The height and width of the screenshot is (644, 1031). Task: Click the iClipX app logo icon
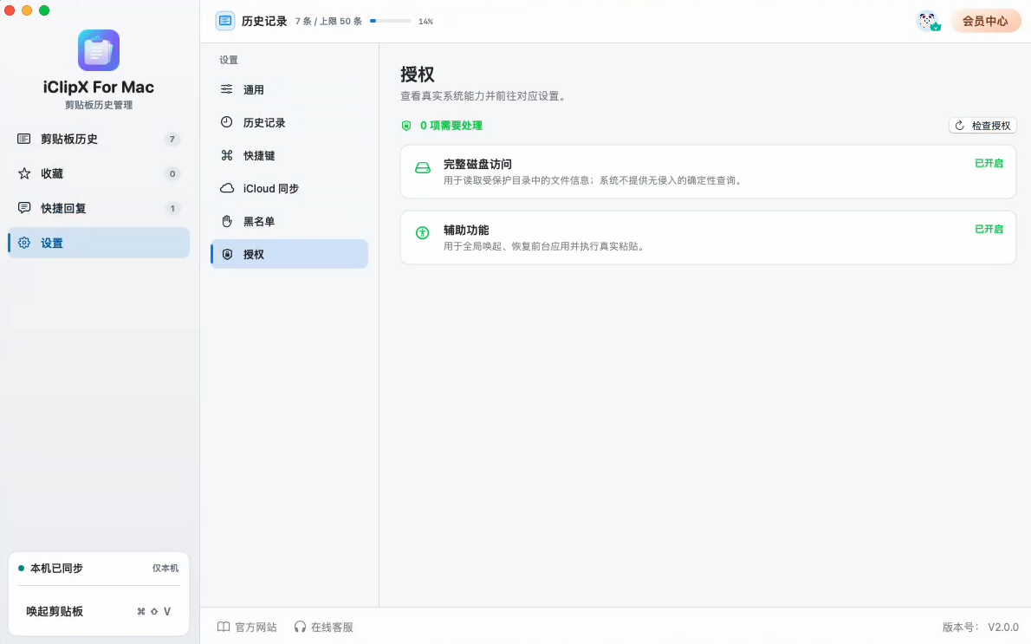coord(99,50)
